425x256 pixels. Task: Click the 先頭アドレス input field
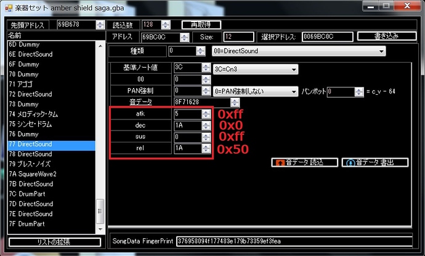77,25
